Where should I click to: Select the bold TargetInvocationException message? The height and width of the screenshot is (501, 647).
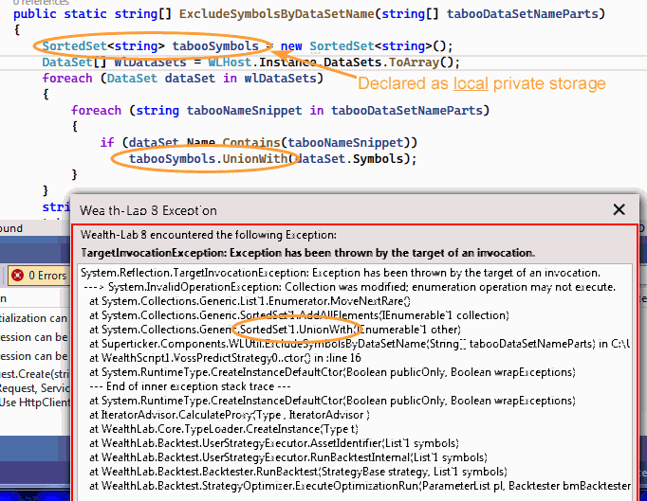pyautogui.click(x=307, y=253)
